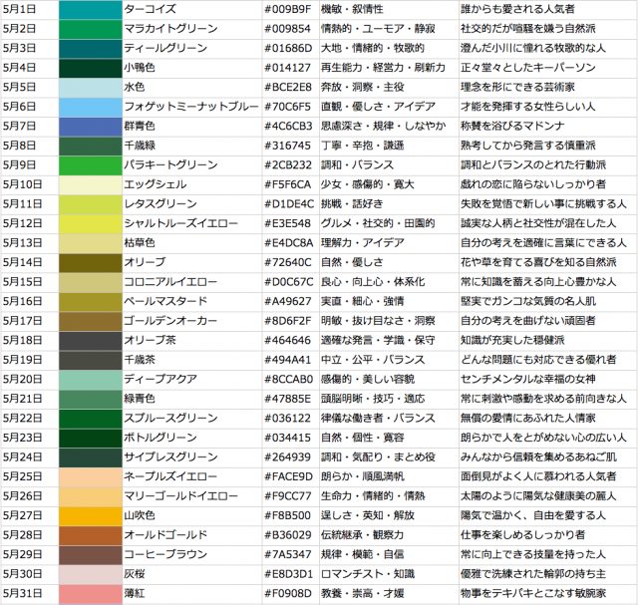Click the orange-brown オールドゴールド swatch

(x=90, y=535)
